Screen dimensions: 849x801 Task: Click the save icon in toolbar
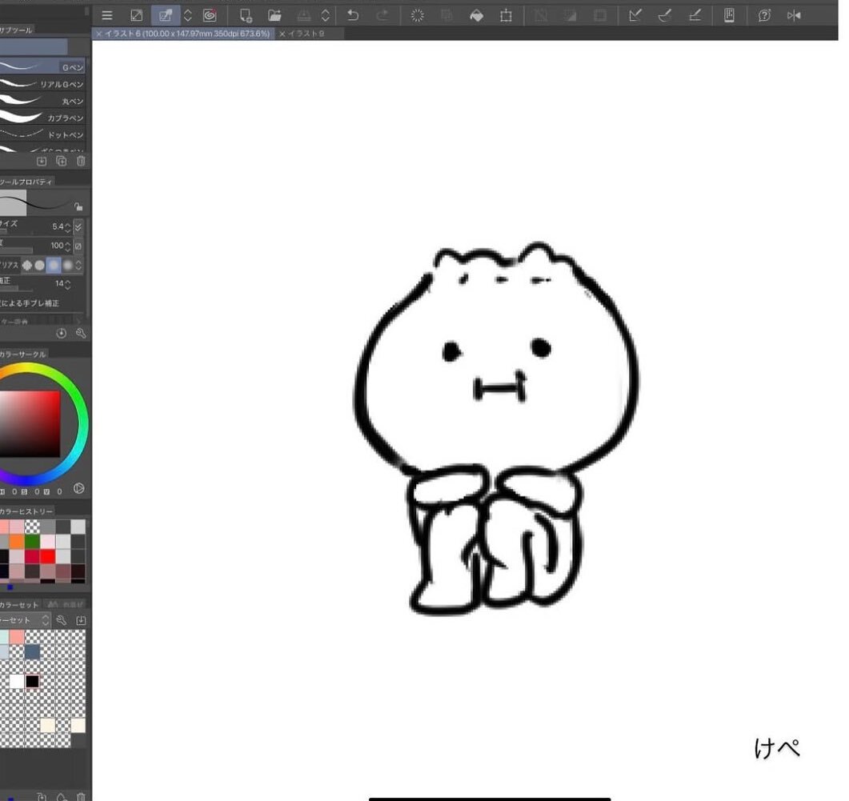304,16
